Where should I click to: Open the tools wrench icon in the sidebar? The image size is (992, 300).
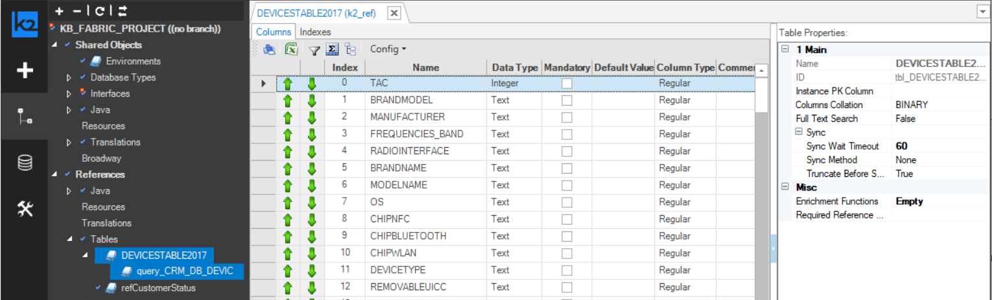click(25, 209)
